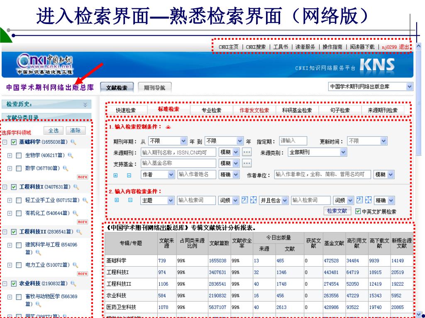The width and height of the screenshot is (425, 318).
Task: Open the database selector 中国学术期刊网络出版总库
Action: [371, 87]
